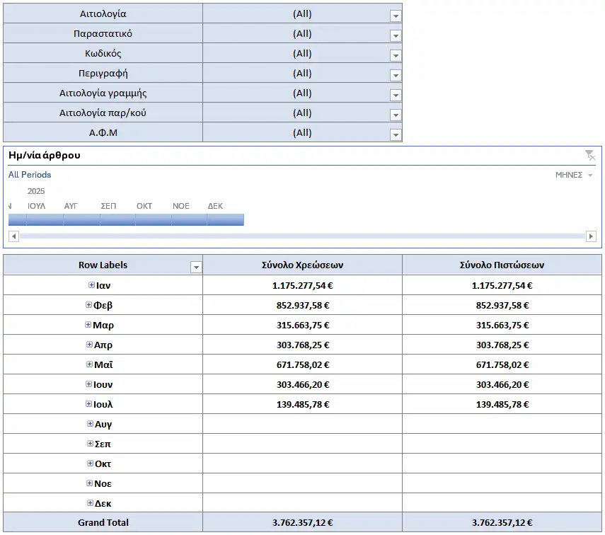Open the Παραστατικό filter dropdown
This screenshot has height=535, width=605.
click(396, 35)
